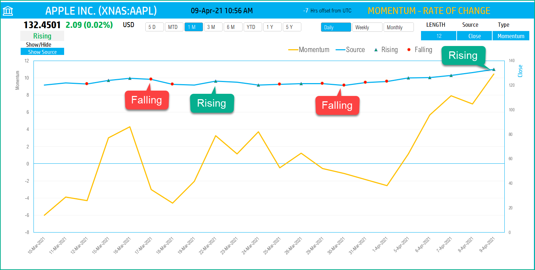Click the APPLE INC. (XNAS:AAPL) title
This screenshot has height=270, width=535.
(101, 11)
